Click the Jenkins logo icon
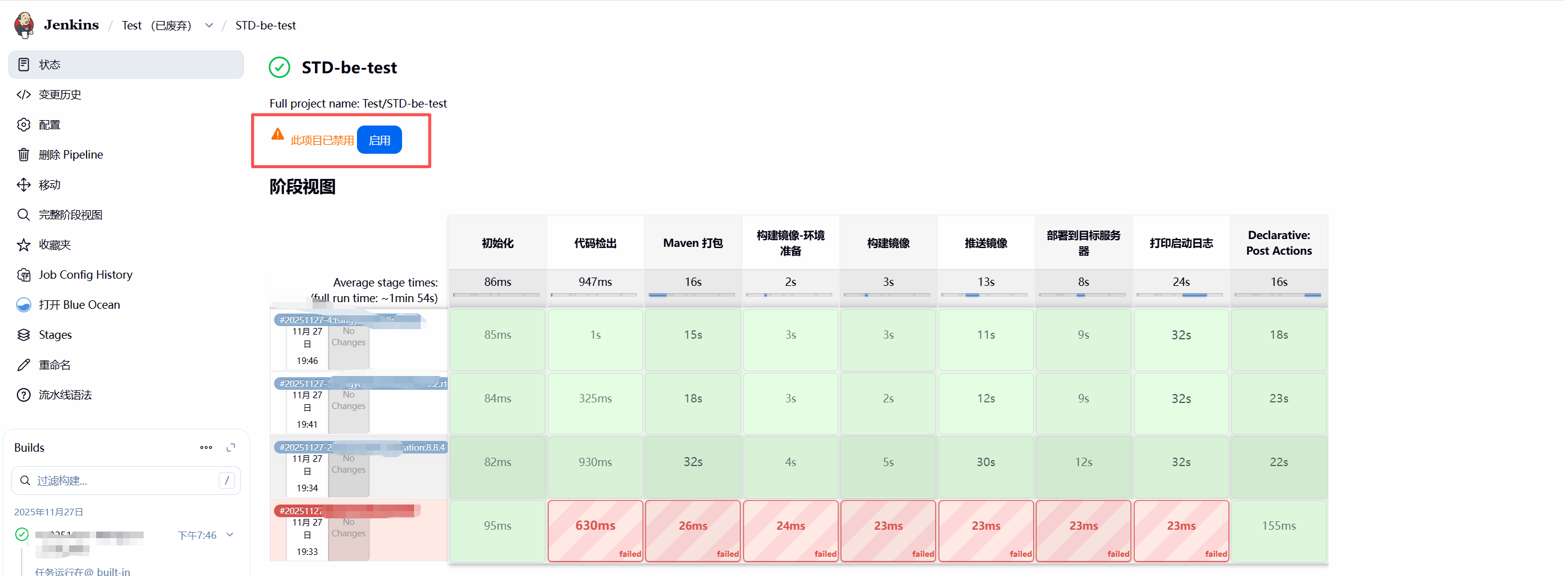Viewport: 1565px width, 576px height. coord(24,25)
